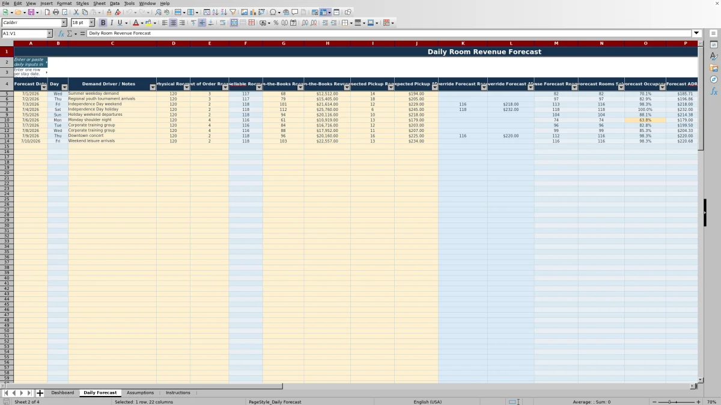Open sidebar Functions fx icon

(x=714, y=91)
